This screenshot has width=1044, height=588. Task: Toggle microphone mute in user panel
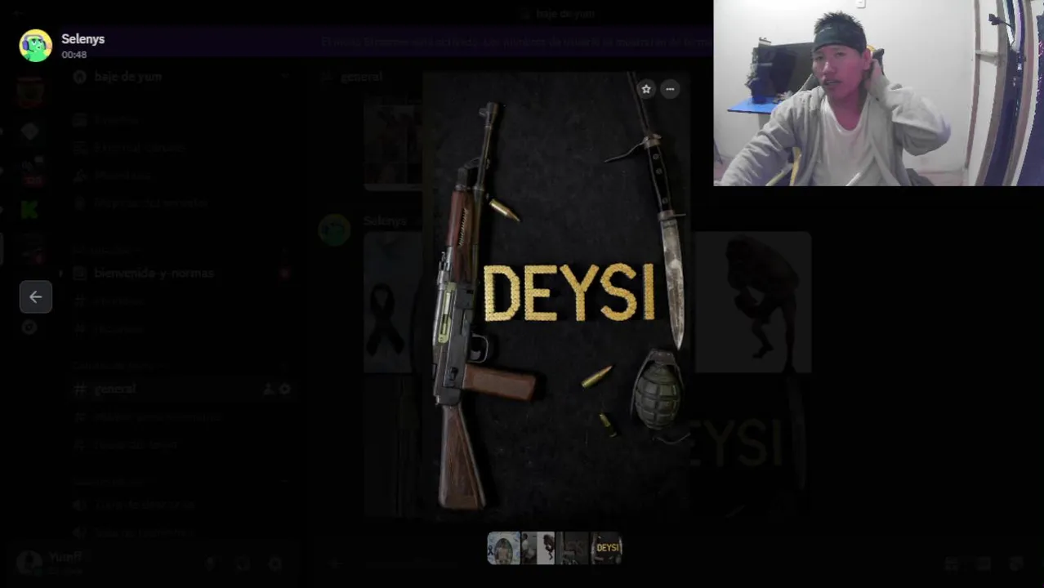(210, 563)
